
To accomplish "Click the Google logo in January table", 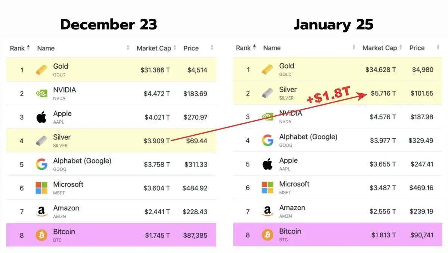I will click(267, 141).
